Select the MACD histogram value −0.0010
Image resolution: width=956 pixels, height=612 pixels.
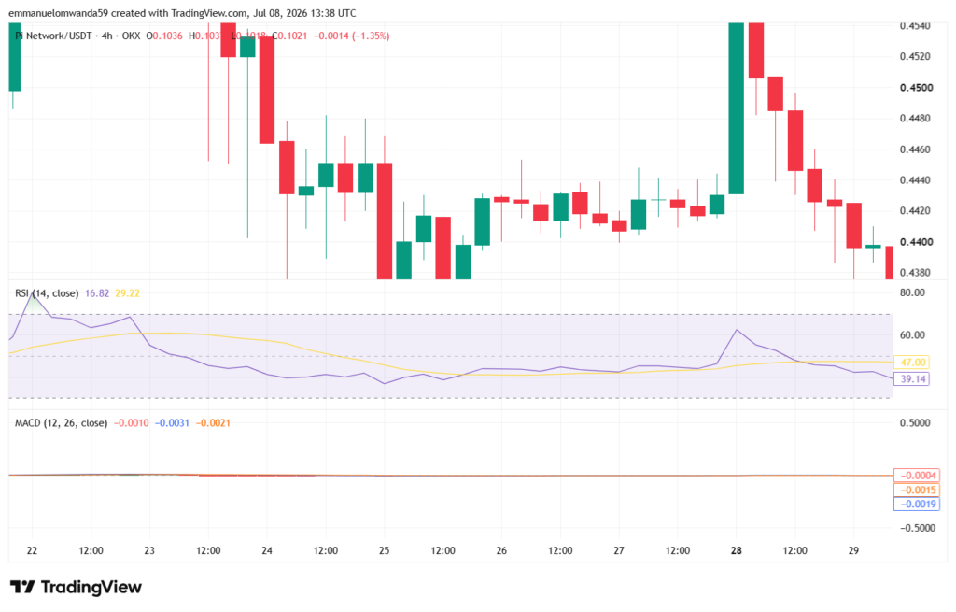[x=131, y=423]
